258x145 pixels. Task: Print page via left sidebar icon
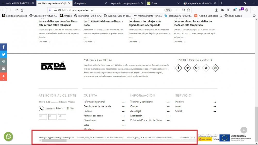[x=3, y=62]
